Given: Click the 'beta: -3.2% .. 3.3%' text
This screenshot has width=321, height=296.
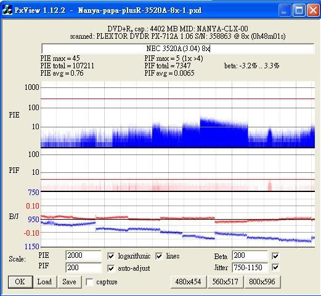Looking at the screenshot, I should (x=252, y=66).
